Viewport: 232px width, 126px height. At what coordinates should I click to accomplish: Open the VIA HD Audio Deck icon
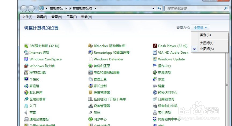(155, 52)
